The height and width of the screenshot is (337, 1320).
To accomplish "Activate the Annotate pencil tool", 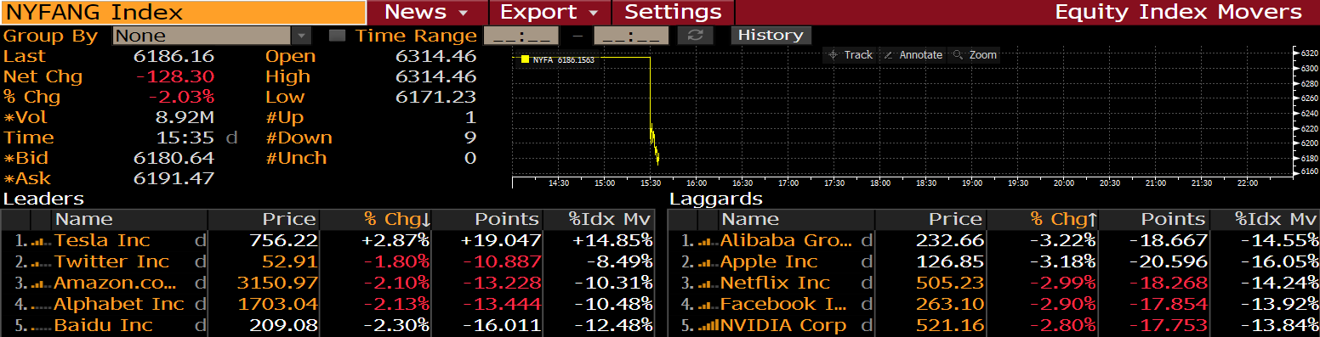I will click(x=913, y=54).
